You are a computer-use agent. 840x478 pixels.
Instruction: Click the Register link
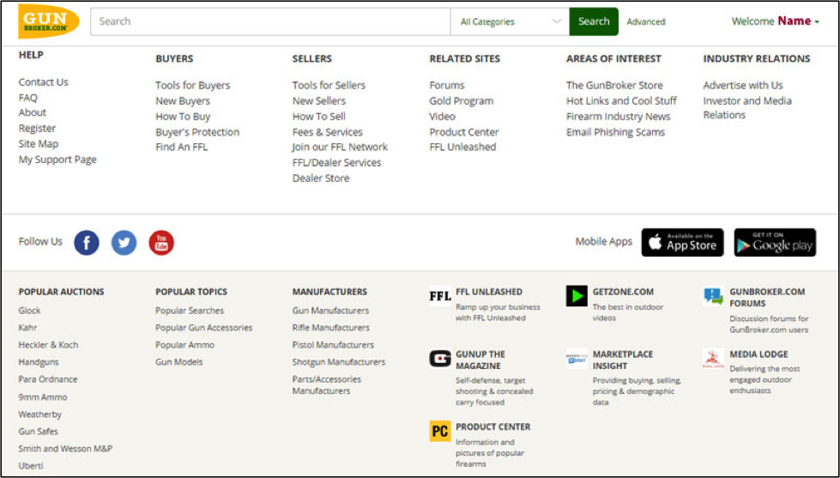tap(37, 128)
